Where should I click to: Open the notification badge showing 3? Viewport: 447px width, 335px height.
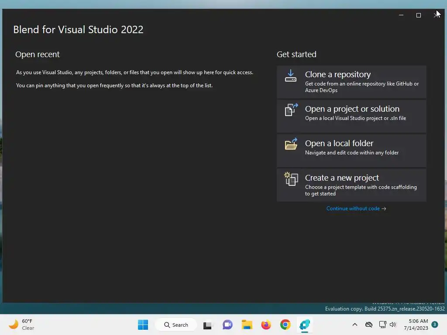[435, 325]
